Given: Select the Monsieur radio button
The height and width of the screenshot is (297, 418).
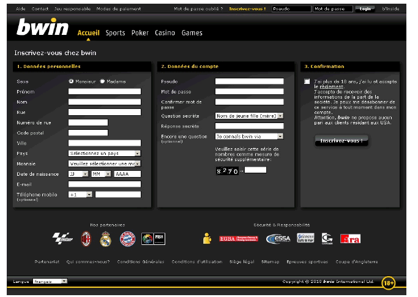Looking at the screenshot, I should (x=72, y=81).
